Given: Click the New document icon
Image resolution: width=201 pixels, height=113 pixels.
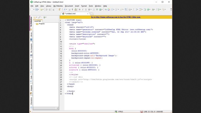Looking at the screenshot, I should (32, 9).
